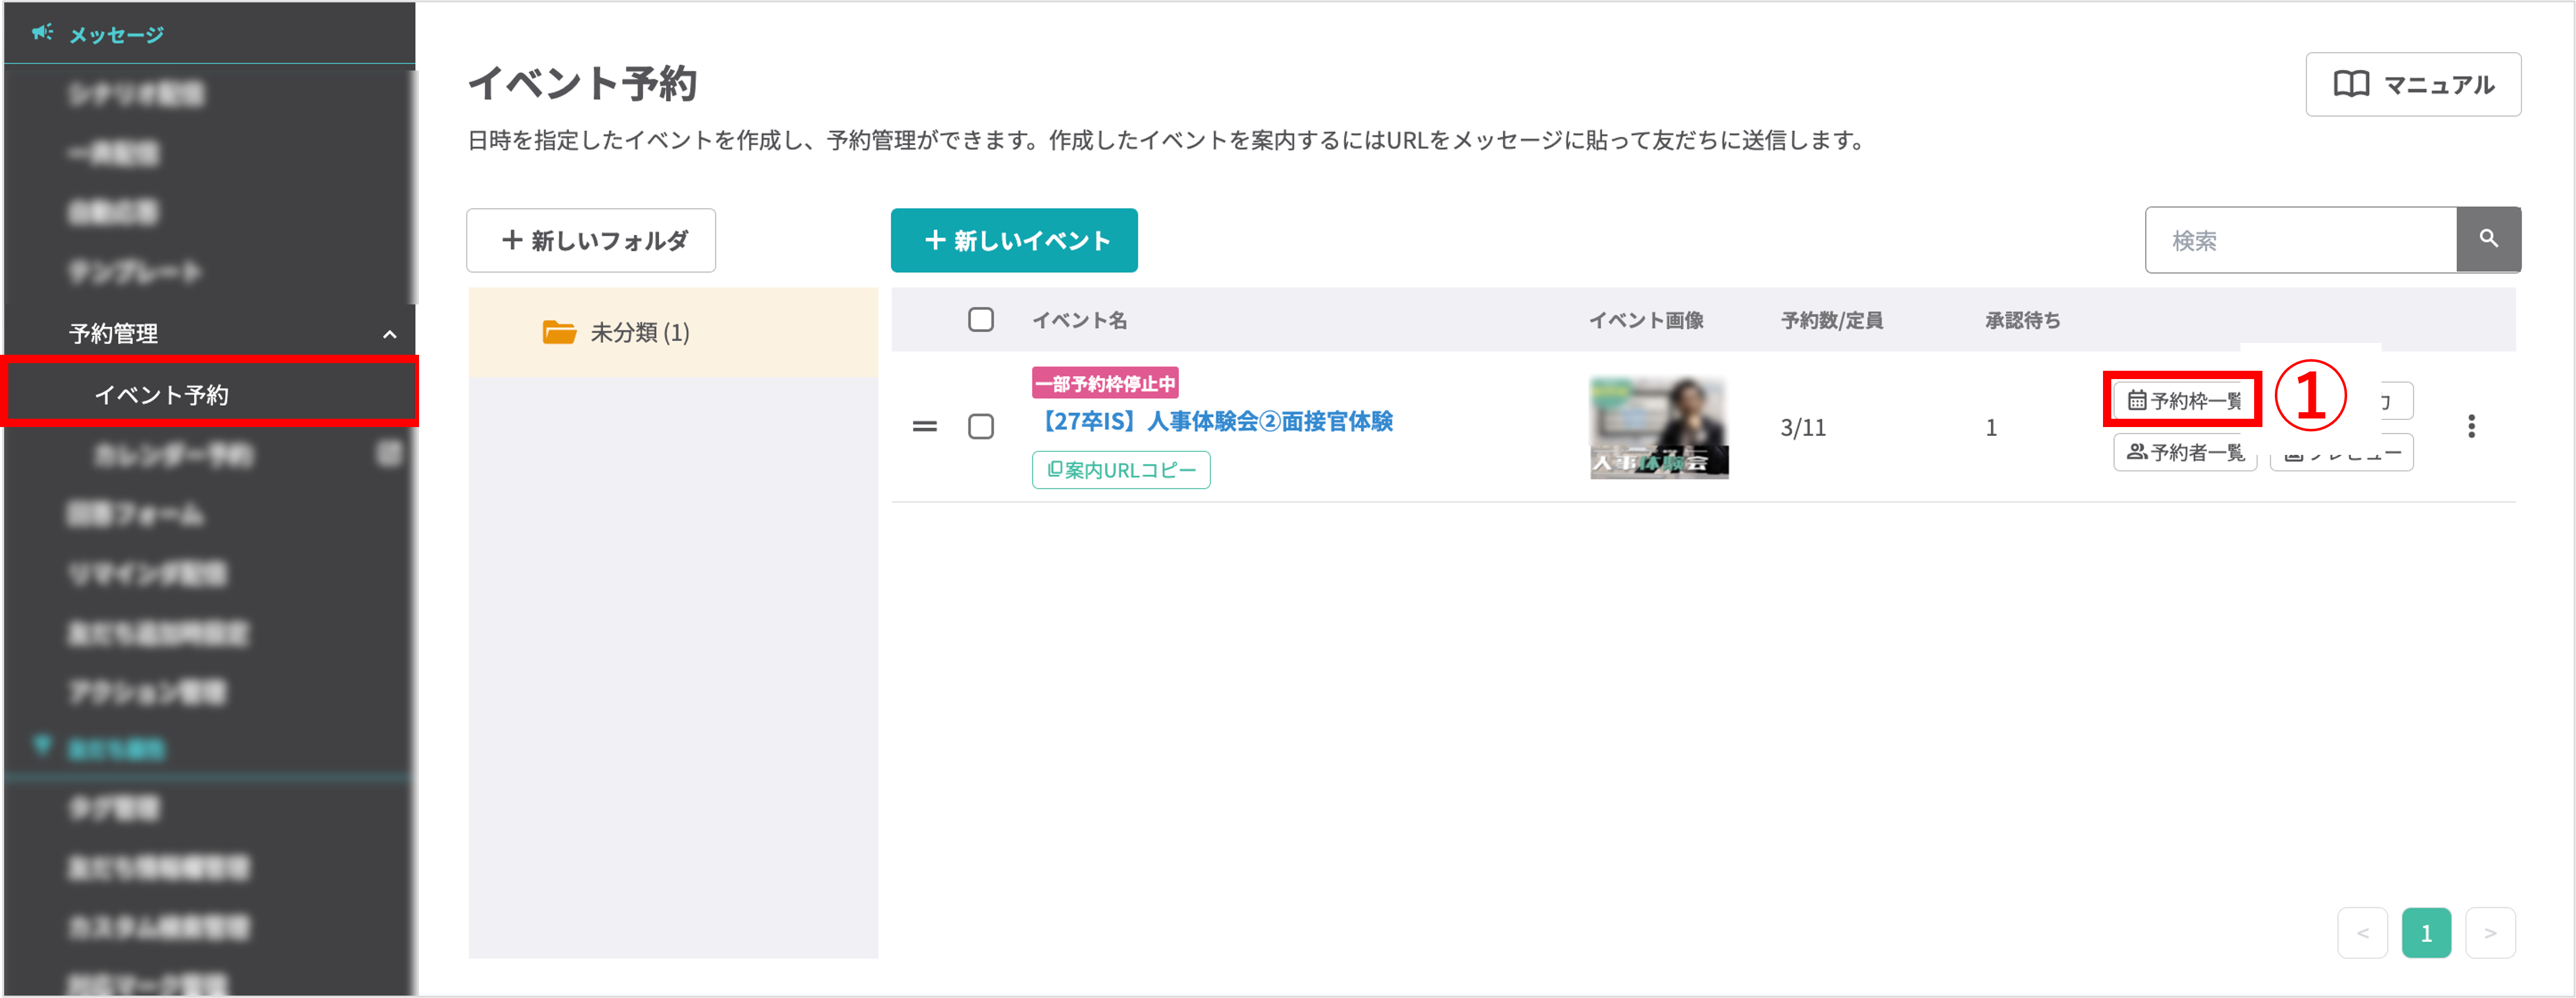This screenshot has width=2576, height=998.
Task: Open the three-dot more options menu
Action: click(2471, 426)
